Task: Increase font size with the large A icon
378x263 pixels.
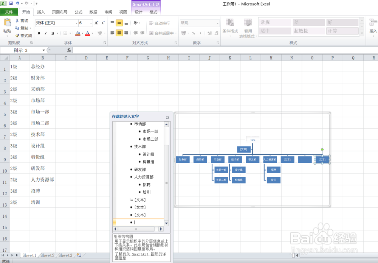Action: coord(96,23)
